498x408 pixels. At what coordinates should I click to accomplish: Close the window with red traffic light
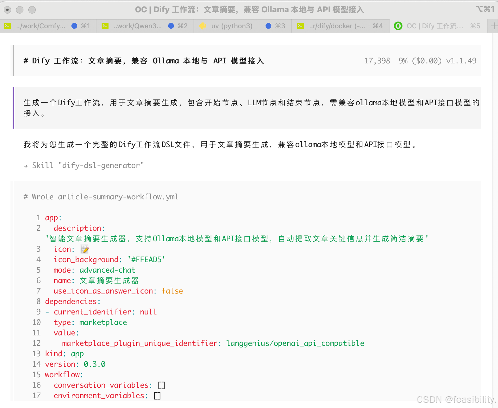pyautogui.click(x=8, y=10)
